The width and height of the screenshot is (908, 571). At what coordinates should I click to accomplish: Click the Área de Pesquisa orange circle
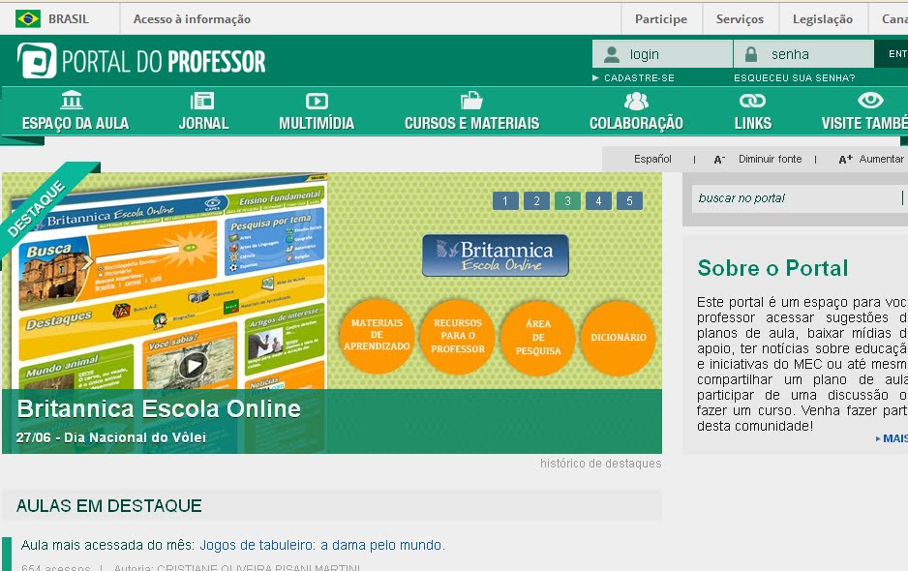coord(538,337)
